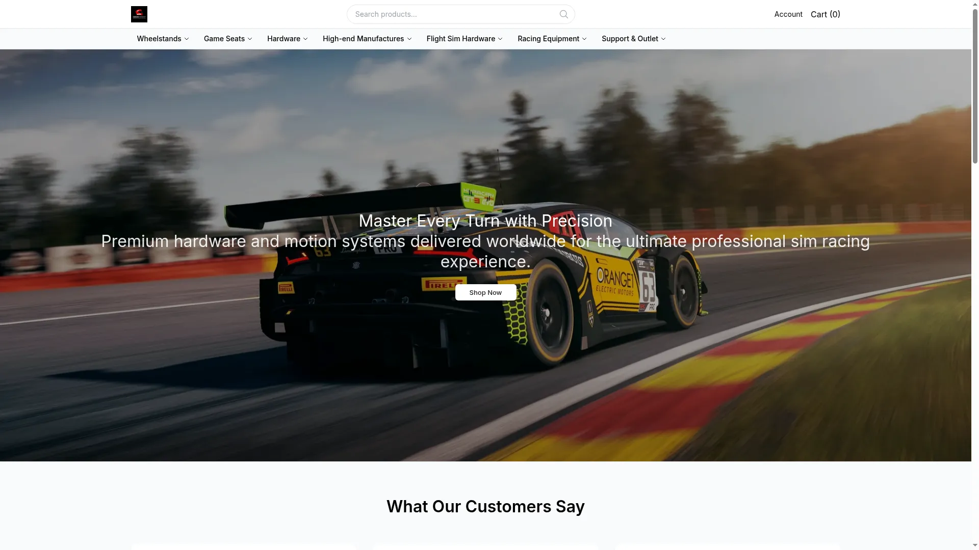
Task: Click the magnifier search icon
Action: (x=563, y=14)
